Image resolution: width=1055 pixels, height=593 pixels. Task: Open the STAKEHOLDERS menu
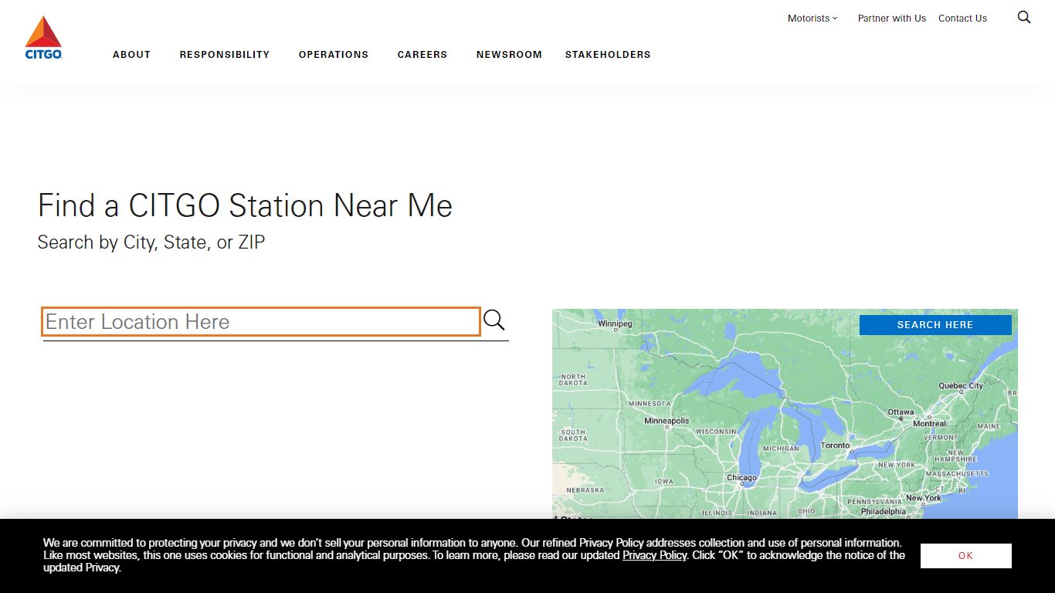point(608,55)
